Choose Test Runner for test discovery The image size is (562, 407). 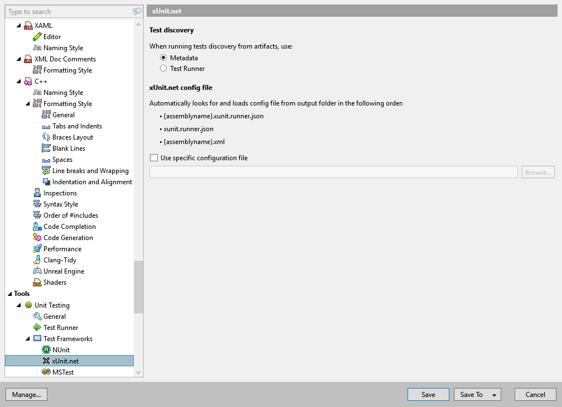click(163, 69)
